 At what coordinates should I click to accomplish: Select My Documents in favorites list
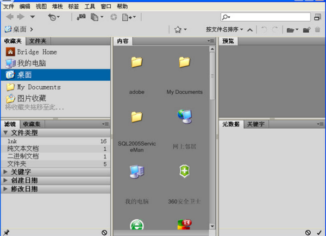(38, 87)
